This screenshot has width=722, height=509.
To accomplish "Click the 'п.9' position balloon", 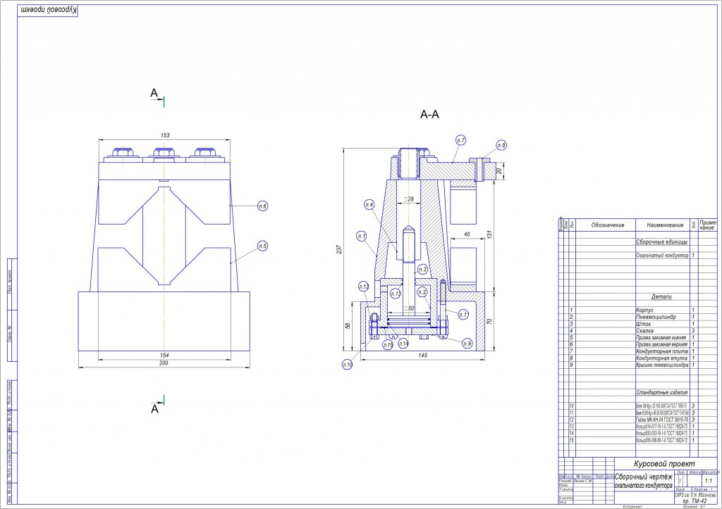I will tap(467, 343).
